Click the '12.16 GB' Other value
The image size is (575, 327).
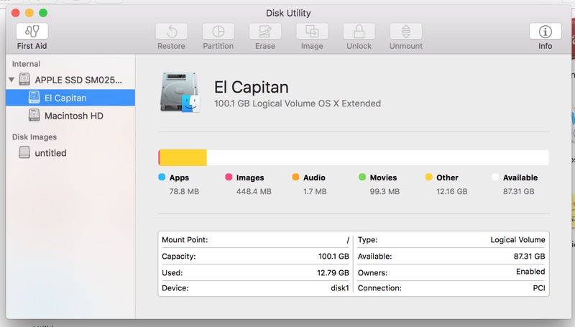coord(452,191)
